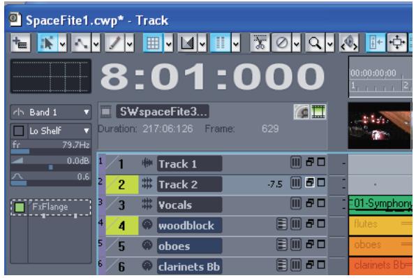Click the Track 2 volume value -7.5

click(x=275, y=184)
